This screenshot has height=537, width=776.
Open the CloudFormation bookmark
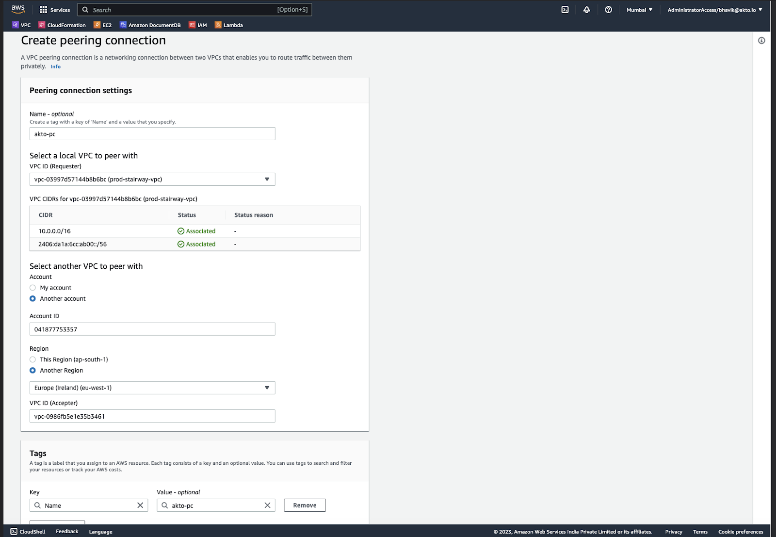point(62,25)
